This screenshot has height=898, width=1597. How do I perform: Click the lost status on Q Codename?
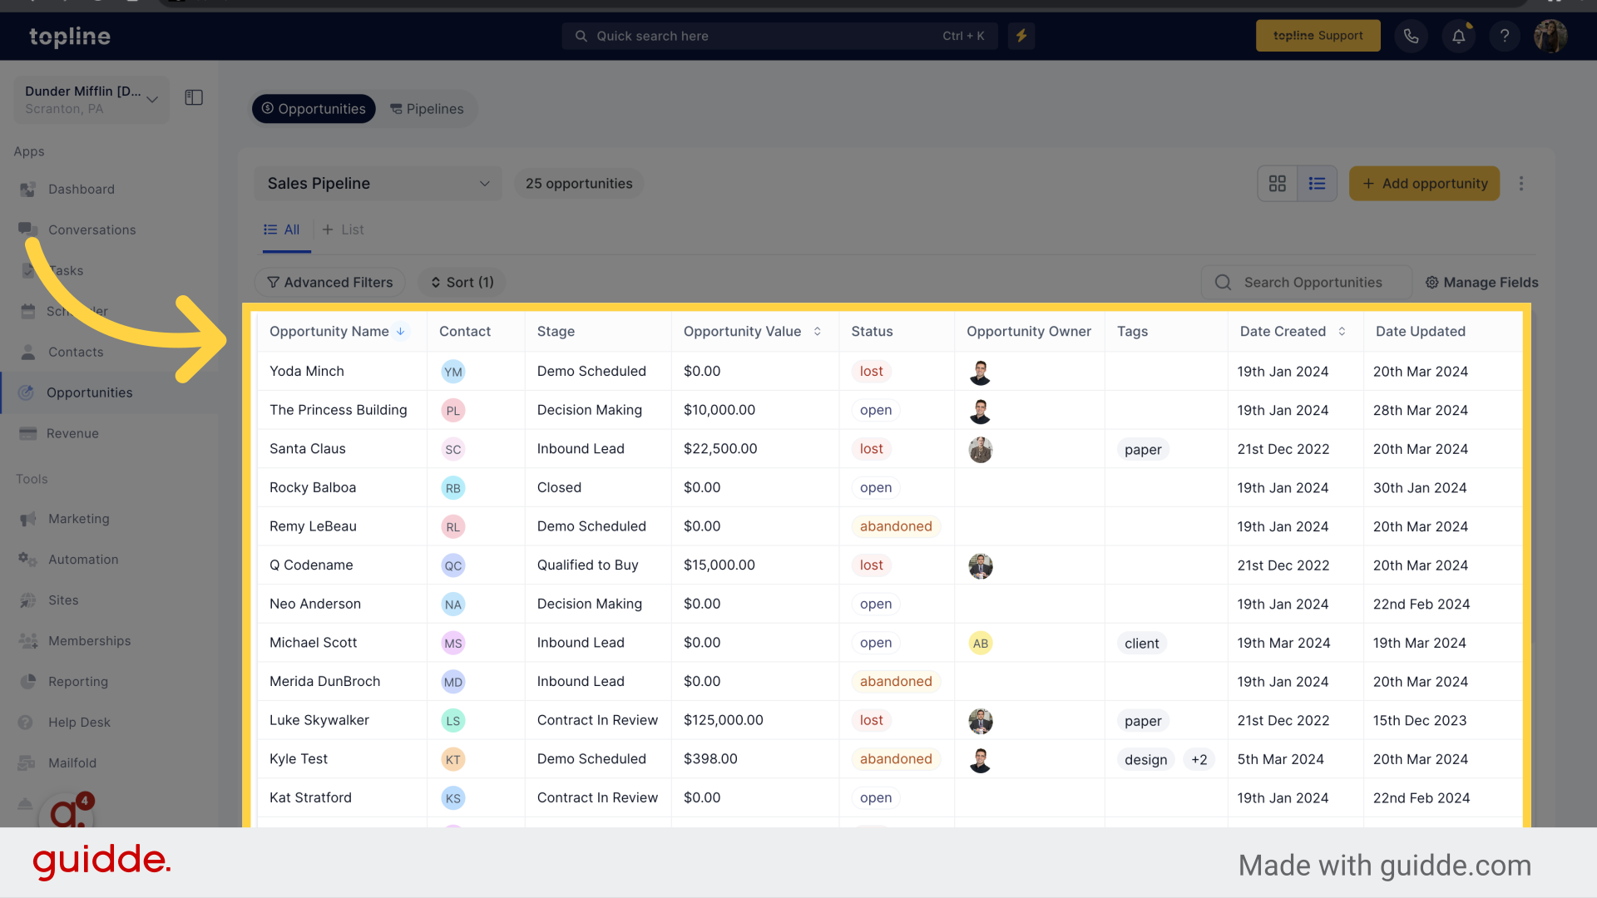click(871, 565)
